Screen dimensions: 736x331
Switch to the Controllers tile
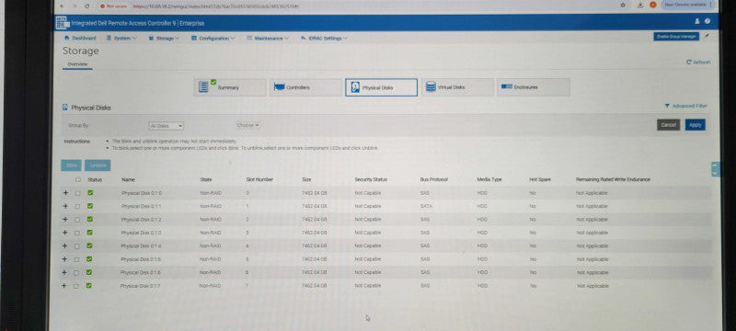[x=305, y=87]
